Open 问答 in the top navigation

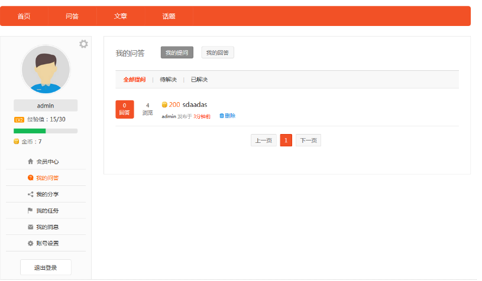click(x=72, y=16)
